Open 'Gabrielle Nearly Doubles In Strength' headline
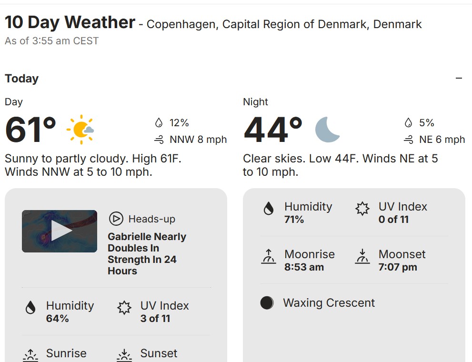 coord(147,253)
